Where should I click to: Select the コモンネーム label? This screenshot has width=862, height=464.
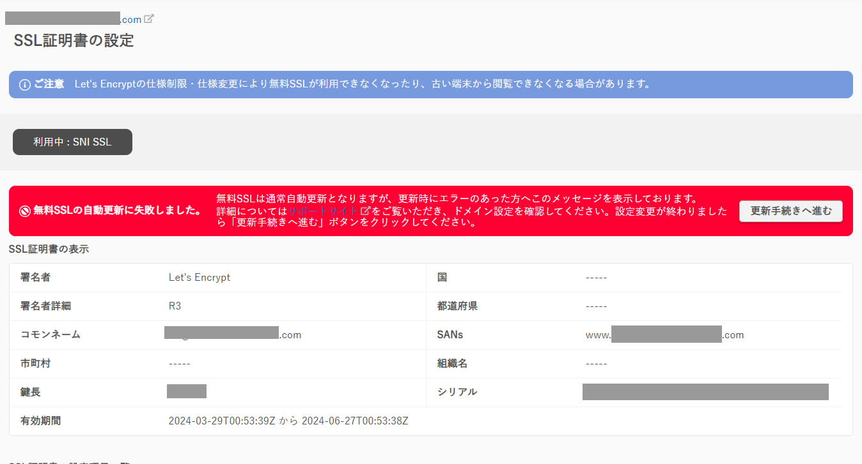click(51, 335)
